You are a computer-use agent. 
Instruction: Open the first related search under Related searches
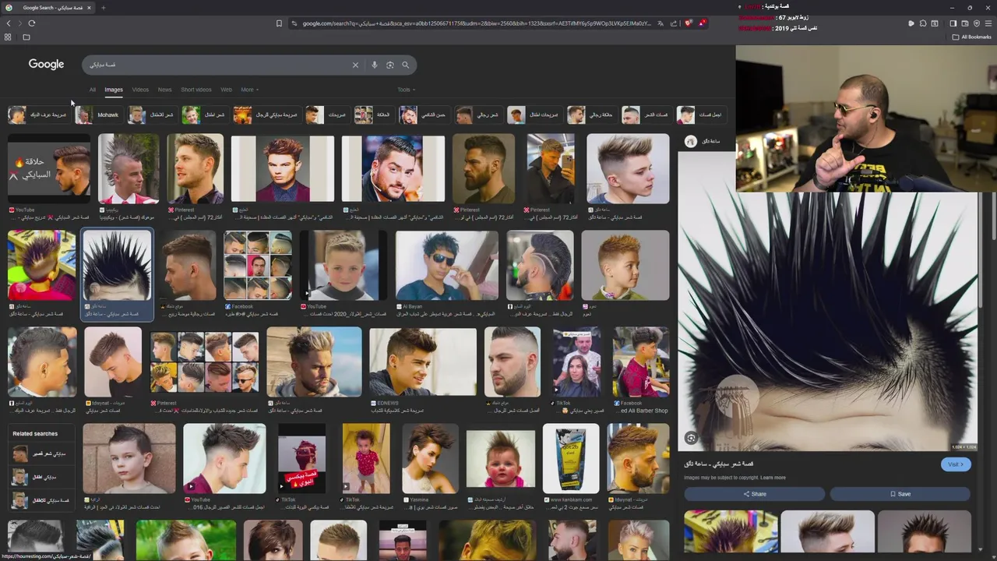[41, 453]
